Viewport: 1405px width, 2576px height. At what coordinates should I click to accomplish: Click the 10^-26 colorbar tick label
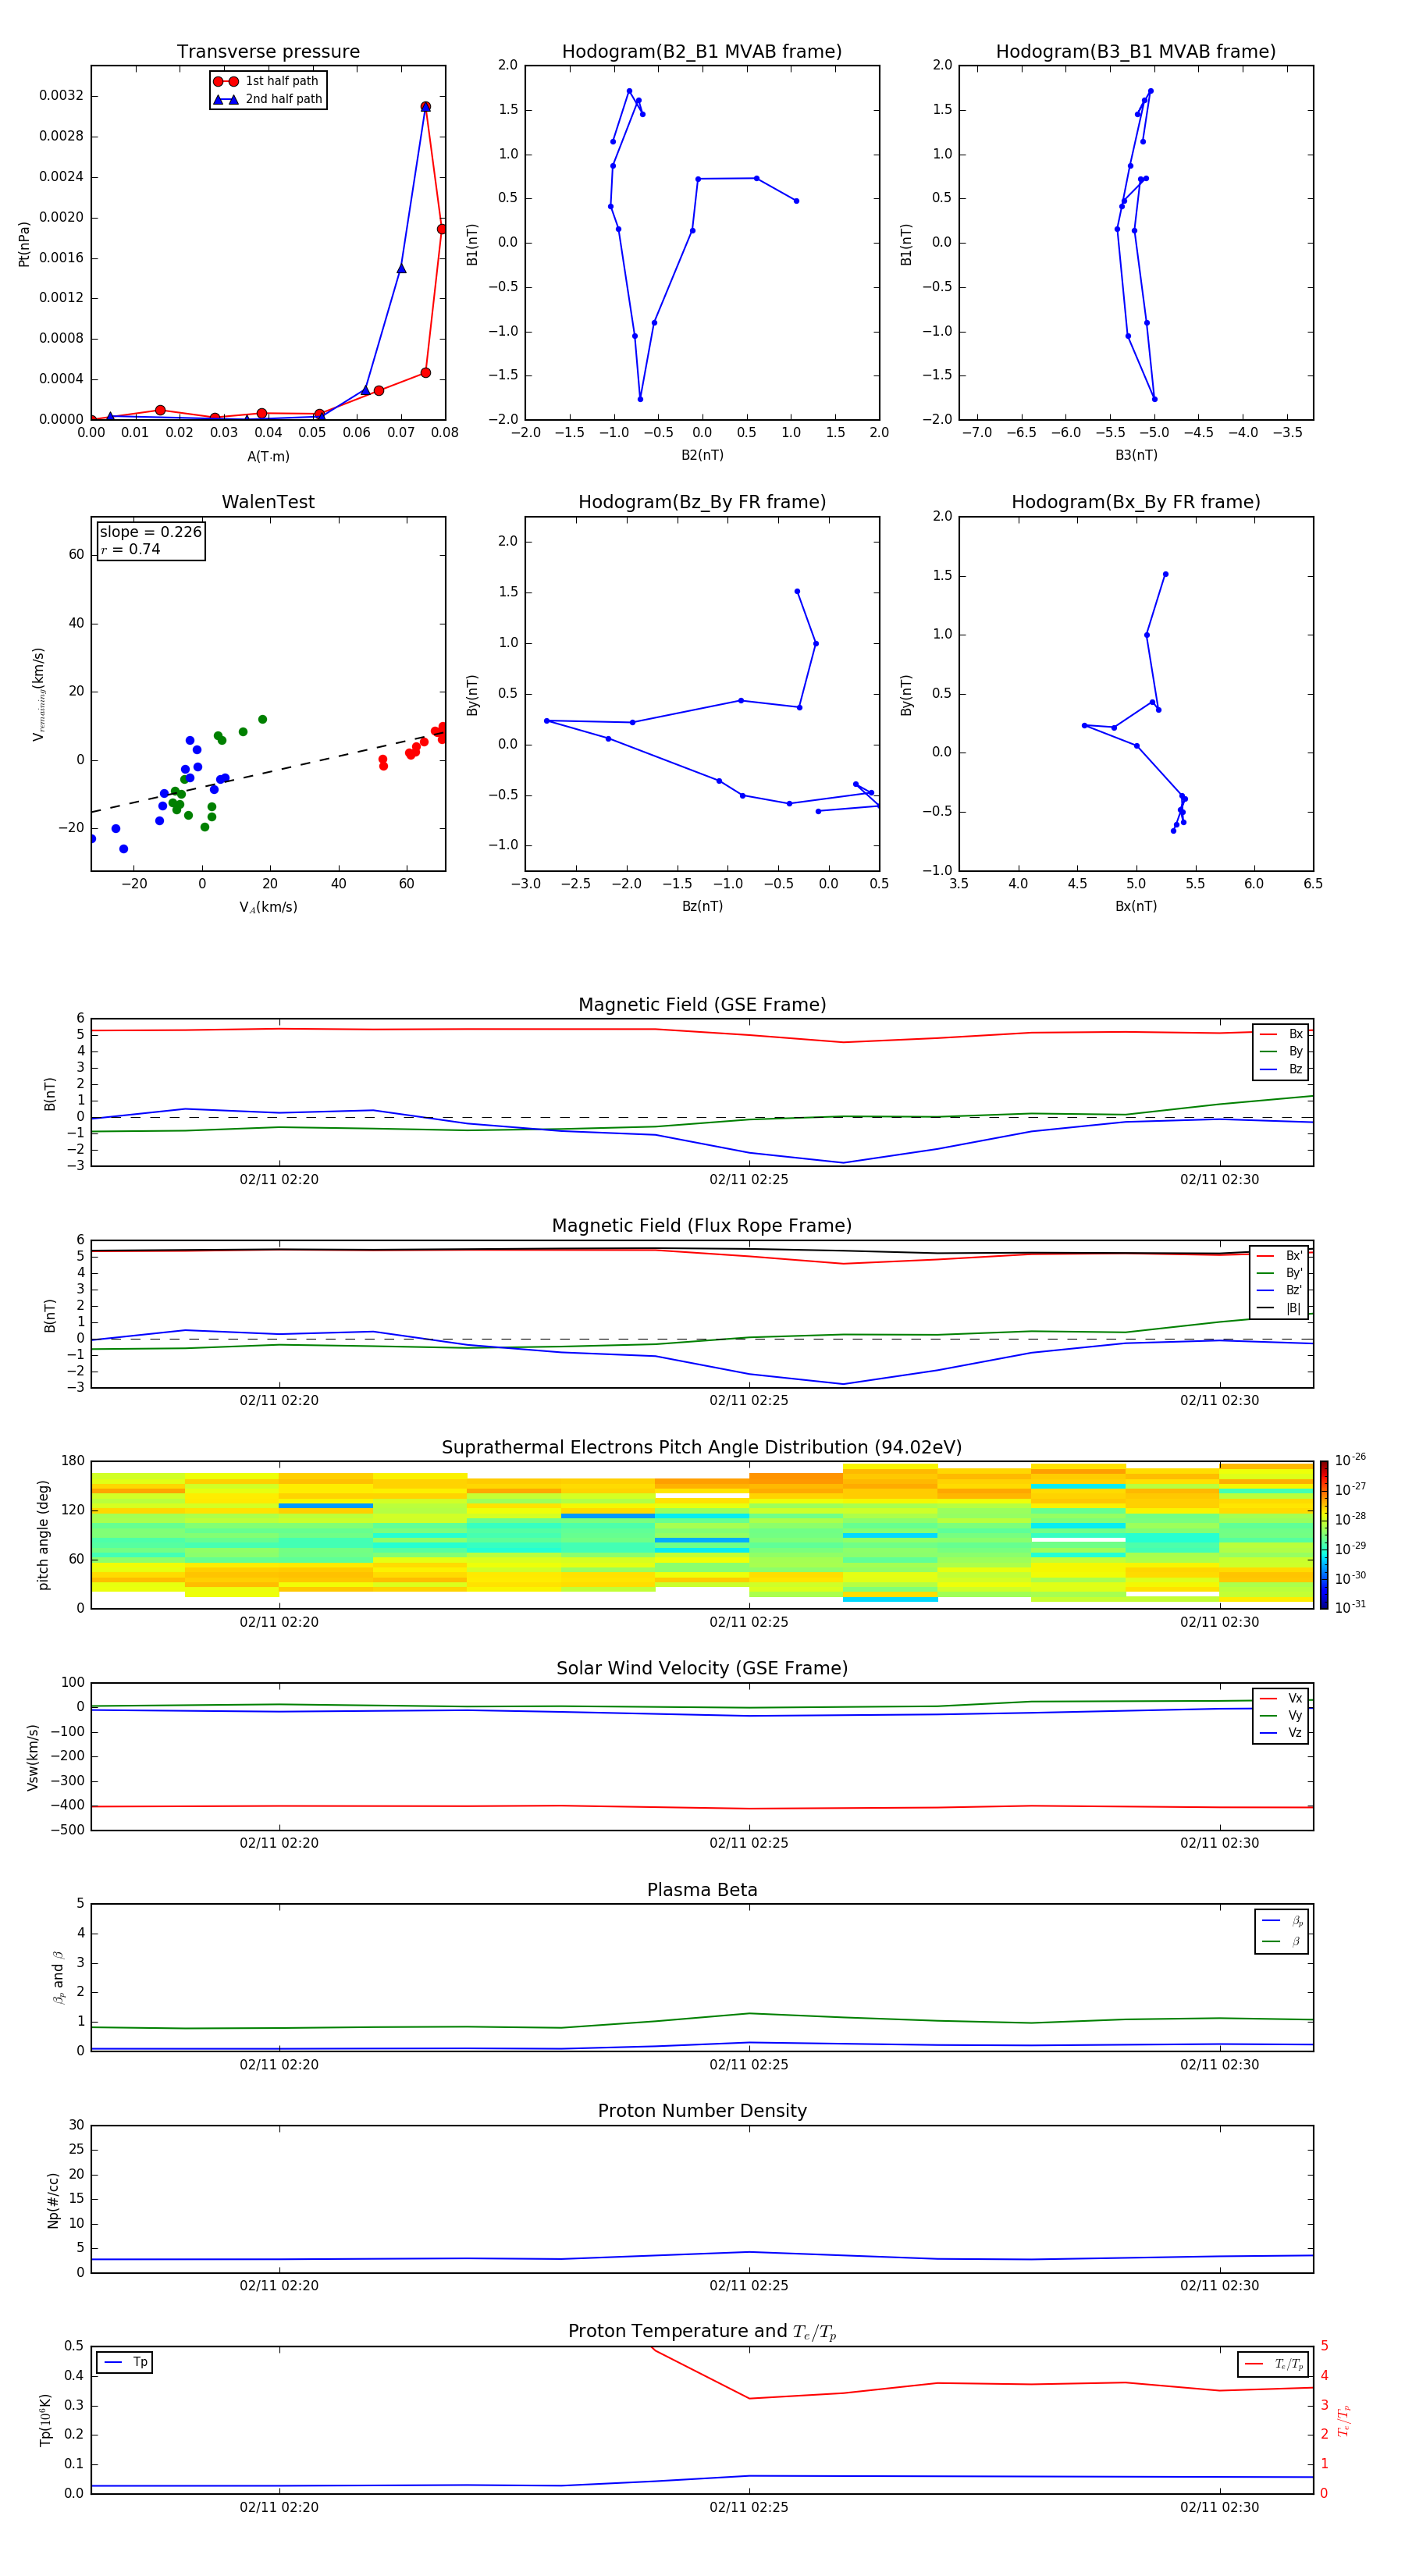coord(1350,1460)
